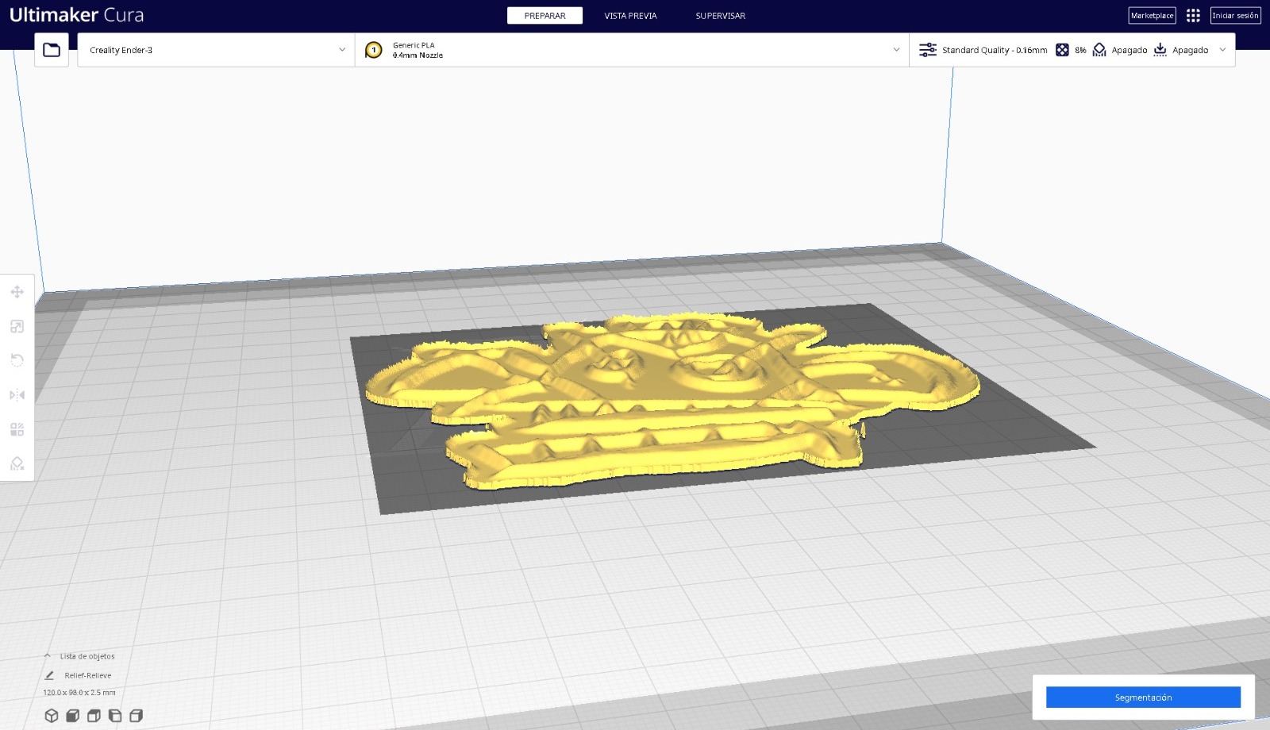Open file using the folder icon
Viewport: 1270px width, 730px height.
click(x=52, y=50)
